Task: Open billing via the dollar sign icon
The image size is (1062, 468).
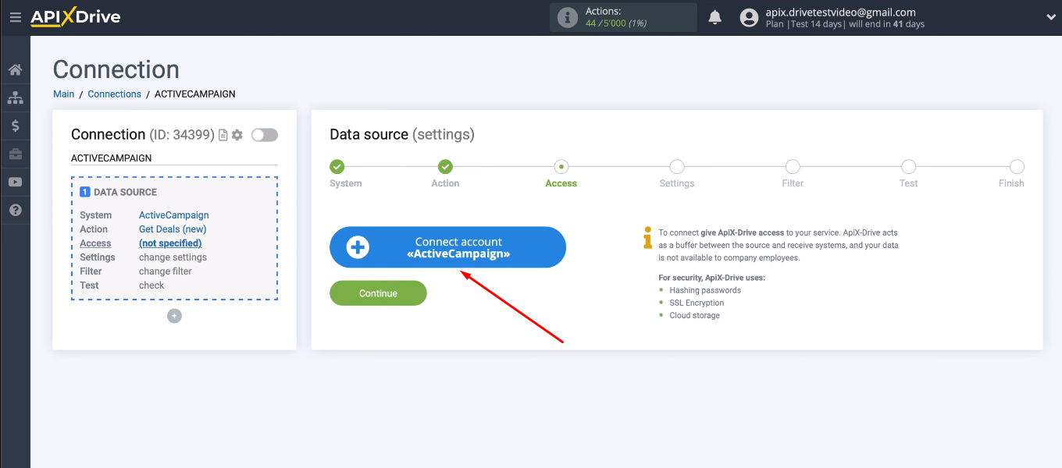Action: [x=15, y=126]
